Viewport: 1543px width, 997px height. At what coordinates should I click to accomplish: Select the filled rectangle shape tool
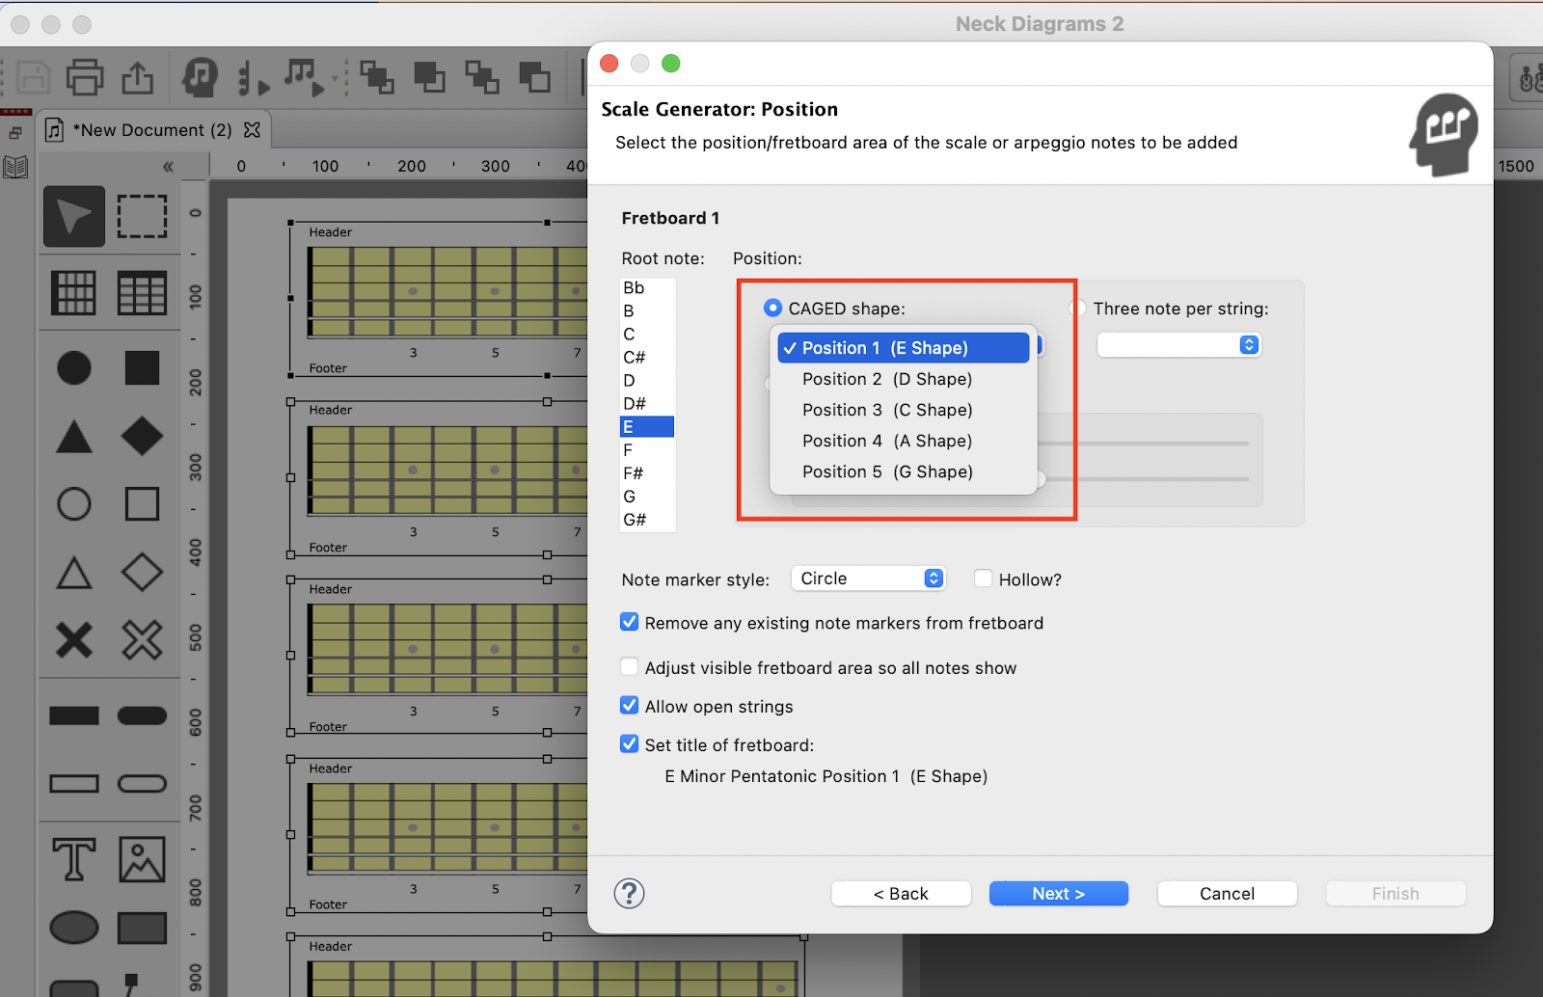[142, 928]
